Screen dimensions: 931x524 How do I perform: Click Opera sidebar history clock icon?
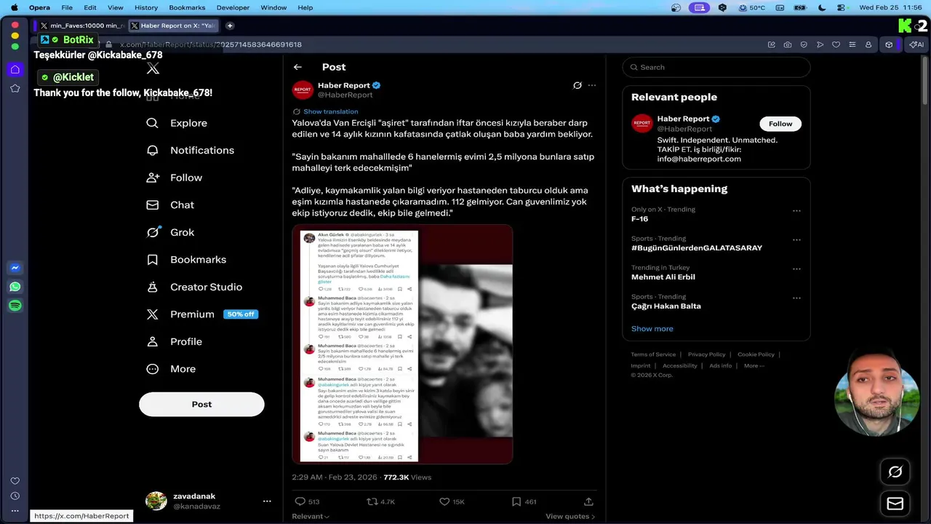click(x=15, y=496)
